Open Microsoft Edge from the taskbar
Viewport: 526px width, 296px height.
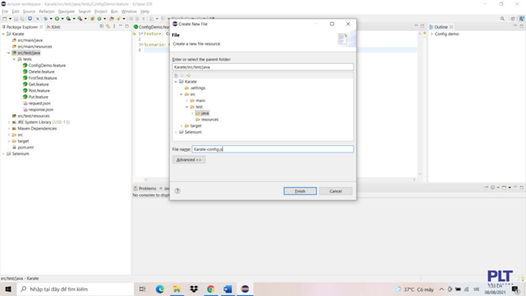160,289
